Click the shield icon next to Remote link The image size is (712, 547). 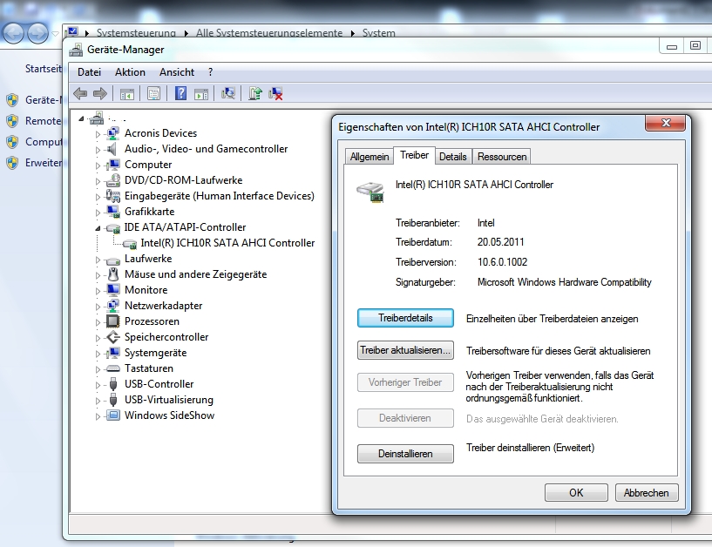[x=12, y=121]
